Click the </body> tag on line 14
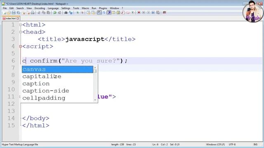 point(36,118)
